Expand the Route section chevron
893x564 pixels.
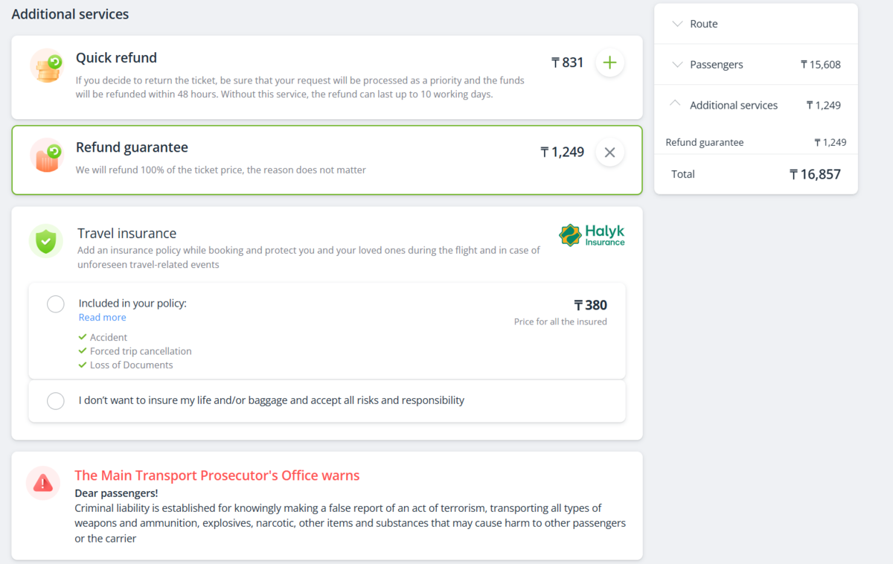click(677, 24)
